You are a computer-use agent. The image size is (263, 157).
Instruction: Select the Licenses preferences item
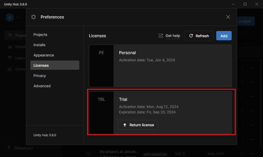point(55,65)
